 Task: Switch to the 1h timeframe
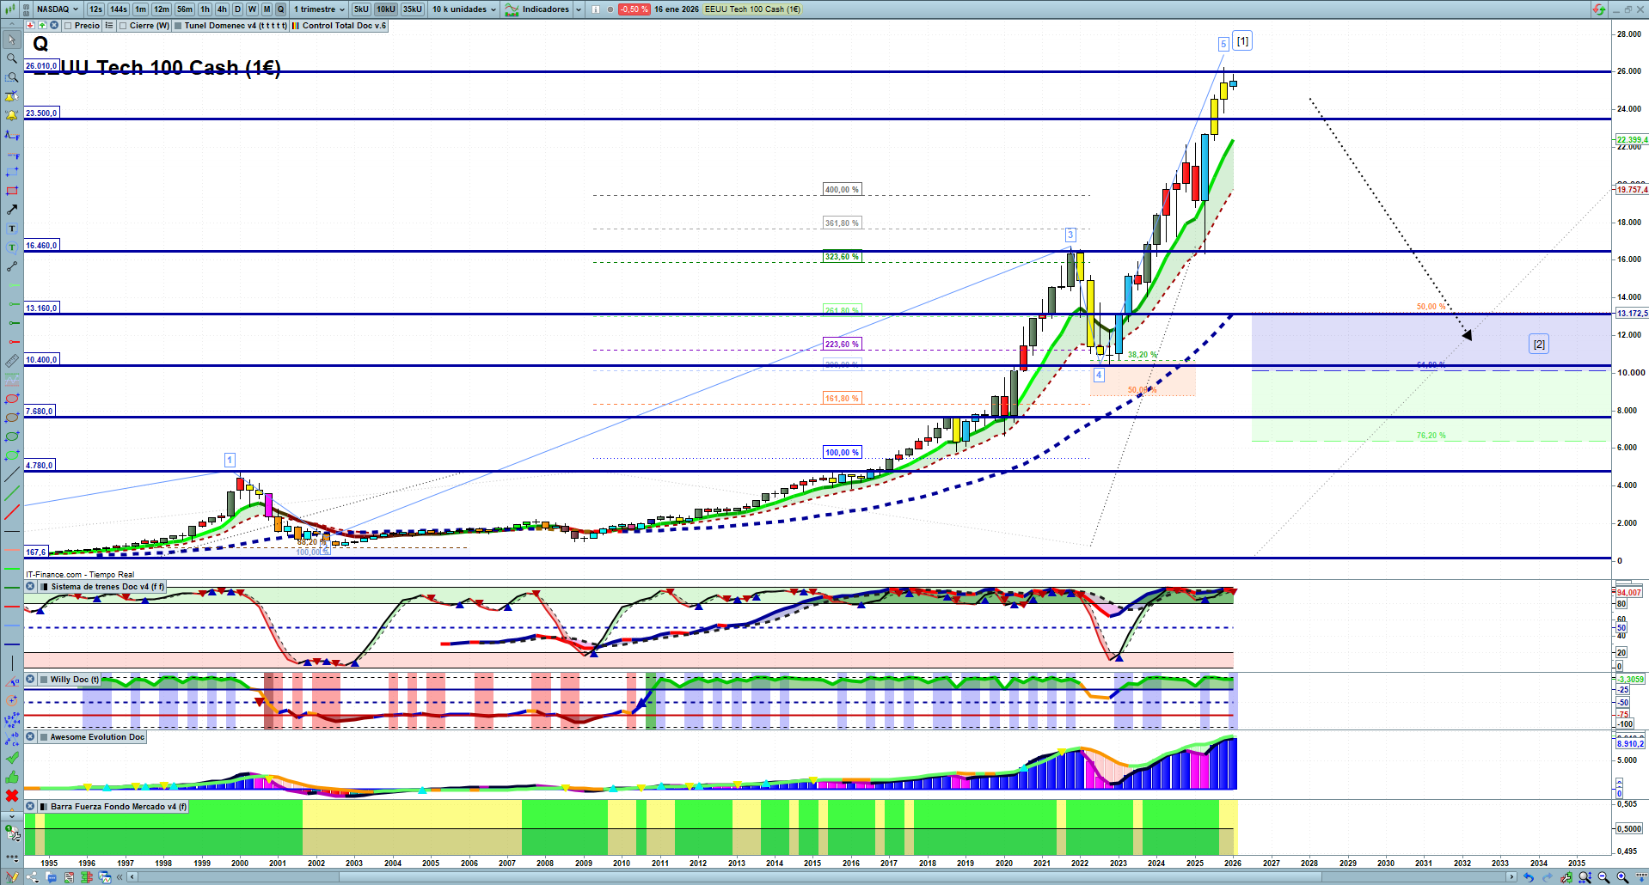(x=205, y=9)
